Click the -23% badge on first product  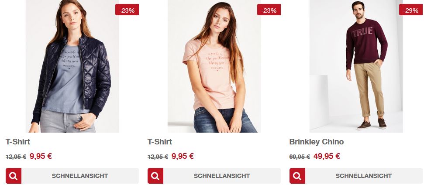pos(127,10)
